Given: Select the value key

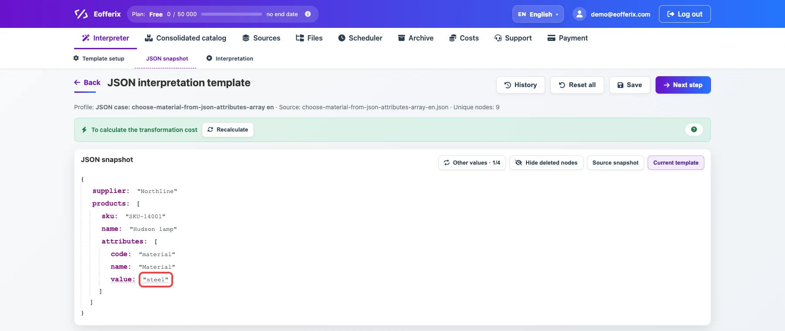Looking at the screenshot, I should pos(123,279).
